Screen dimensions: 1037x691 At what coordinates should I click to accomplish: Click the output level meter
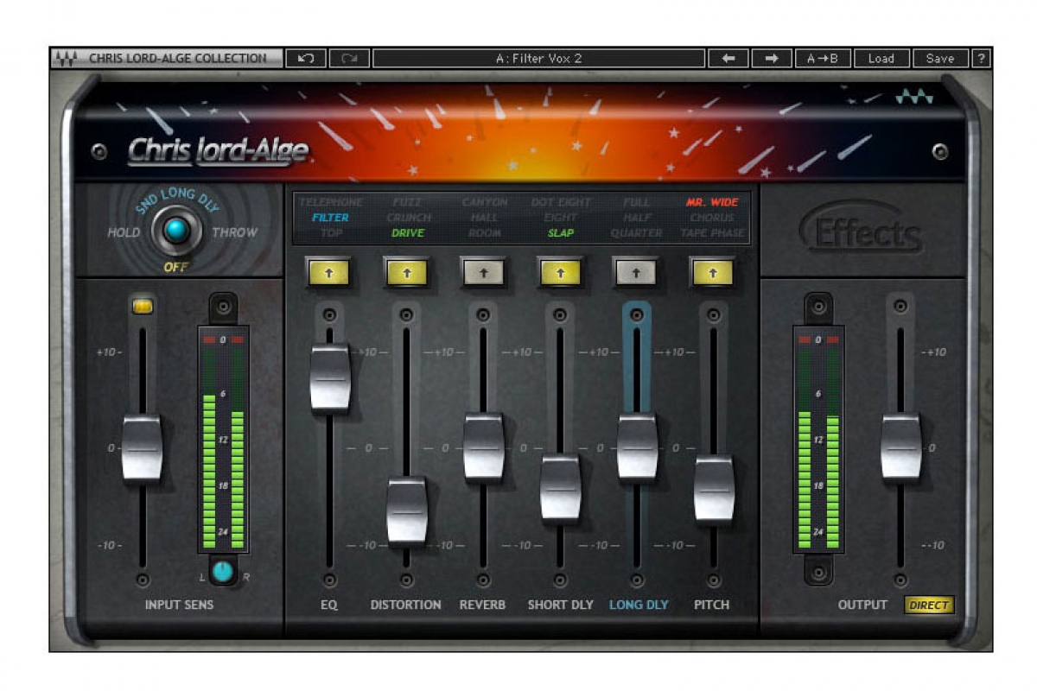818,440
